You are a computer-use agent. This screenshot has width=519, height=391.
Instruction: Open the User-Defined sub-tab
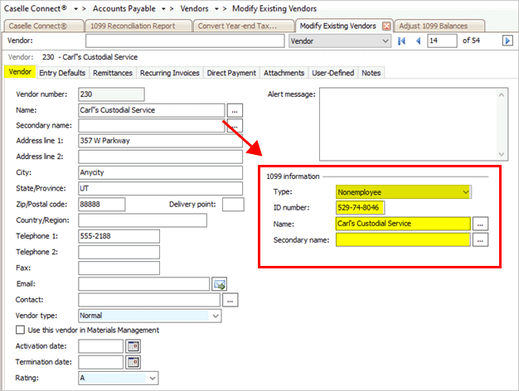tap(333, 73)
